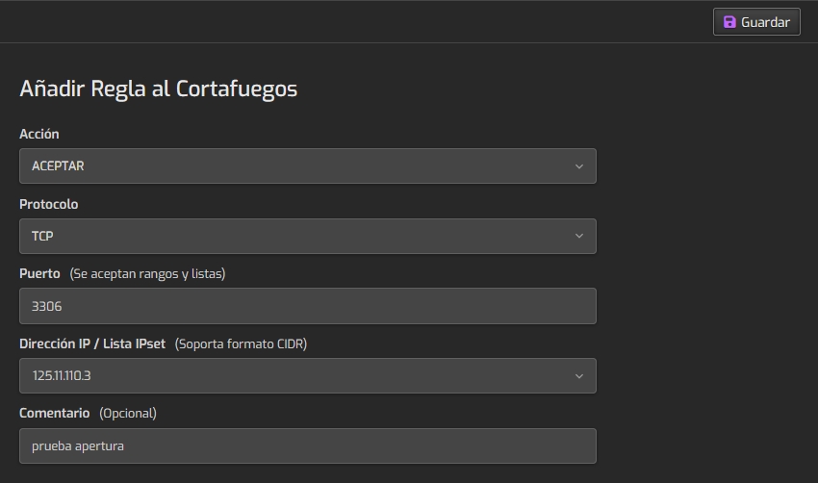Click the Añadir Regla al Cortafuegos heading

159,89
